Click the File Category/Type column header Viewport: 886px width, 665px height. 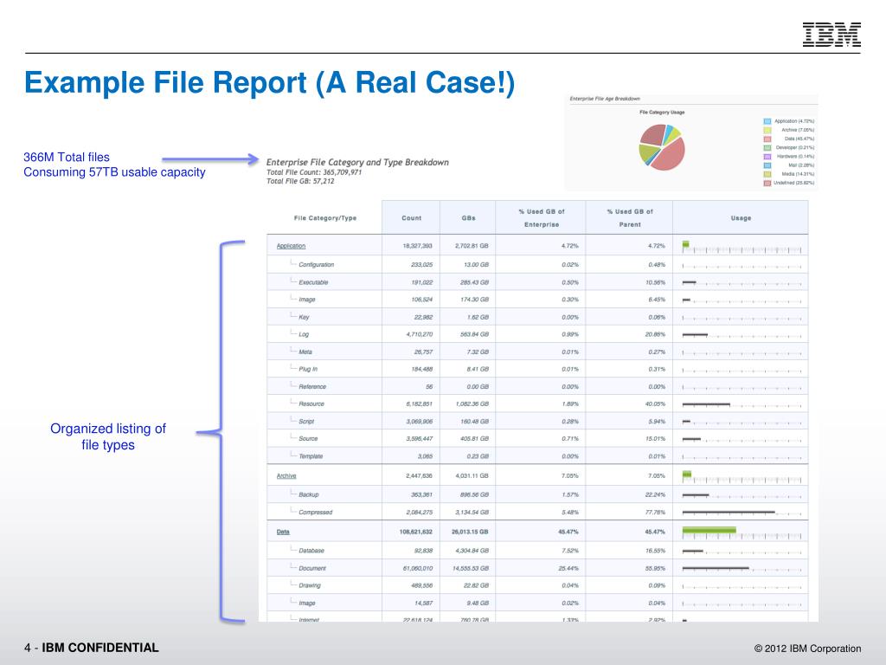pos(325,218)
